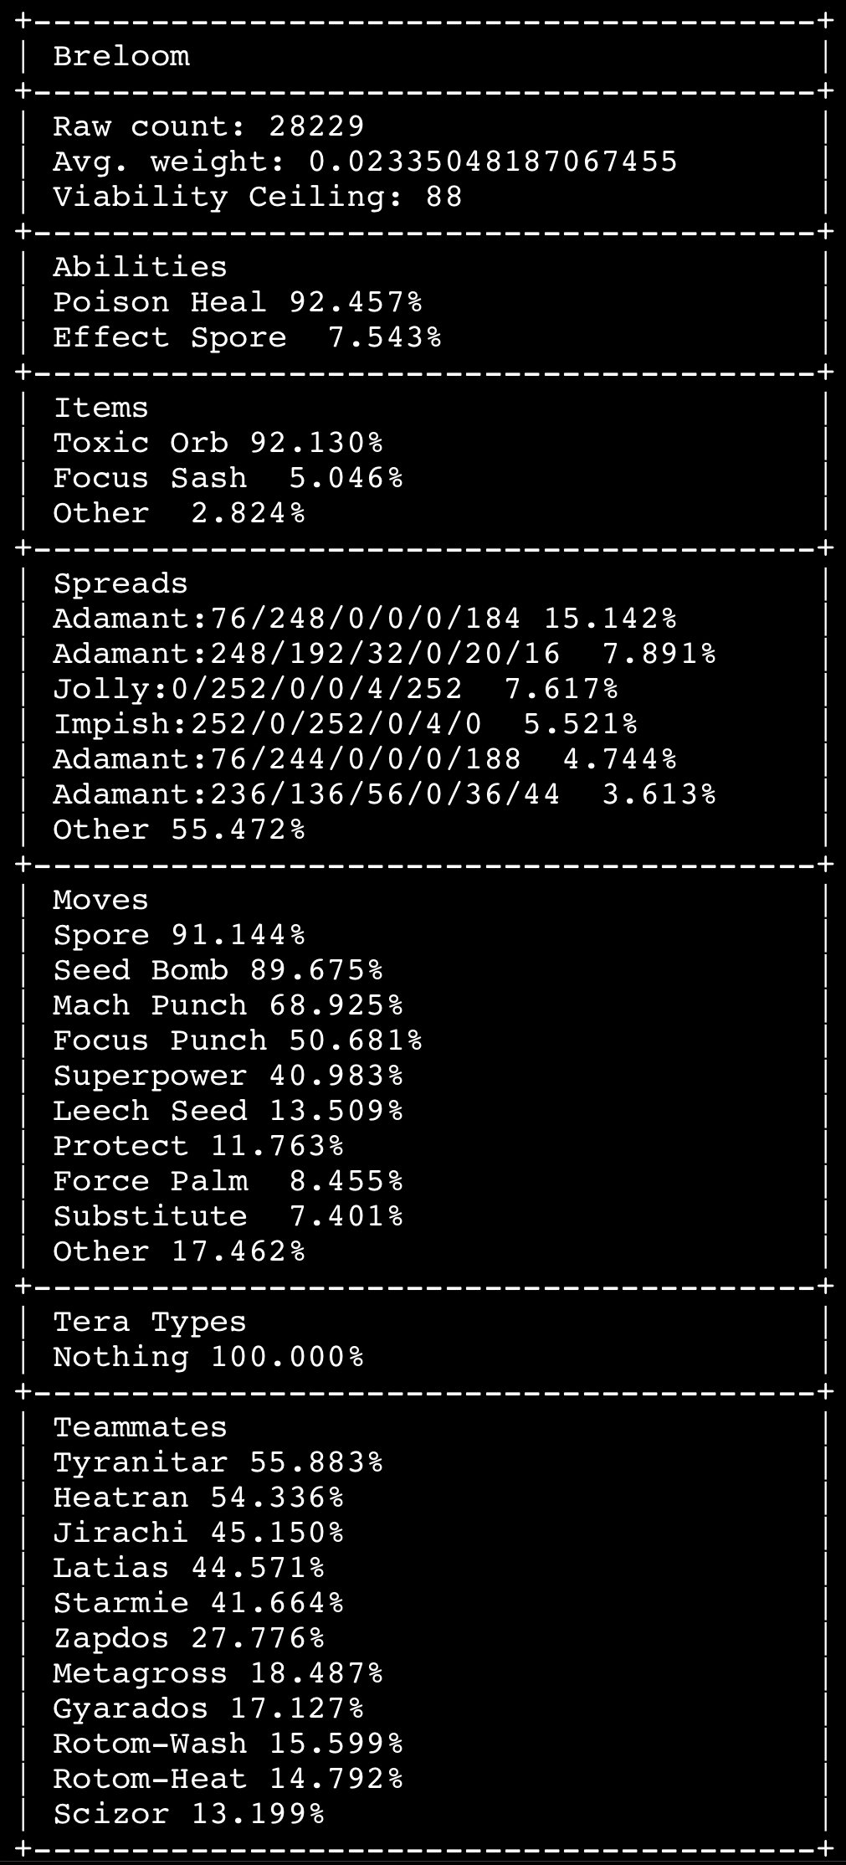Click the Spreads section header
846x1865 pixels.
[x=120, y=583]
